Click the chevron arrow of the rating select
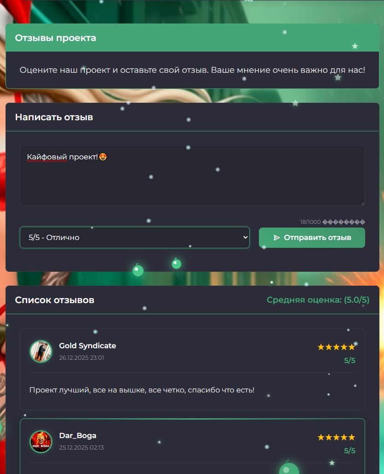The height and width of the screenshot is (474, 384). (246, 237)
